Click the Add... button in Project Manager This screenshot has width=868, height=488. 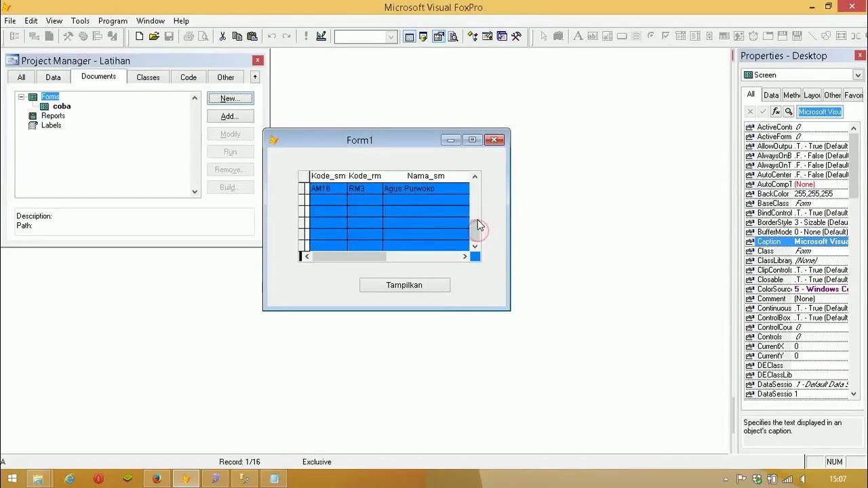231,117
